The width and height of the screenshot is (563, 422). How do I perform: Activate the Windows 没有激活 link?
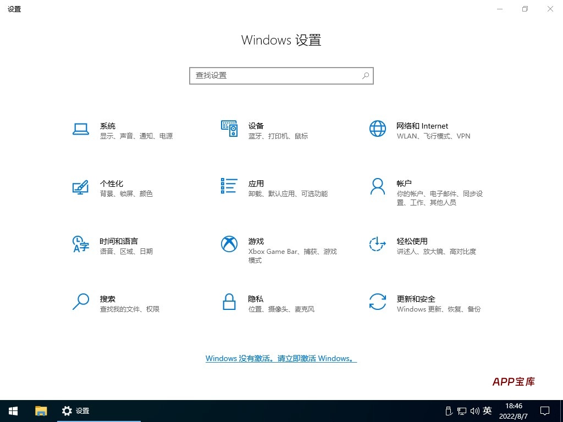281,358
